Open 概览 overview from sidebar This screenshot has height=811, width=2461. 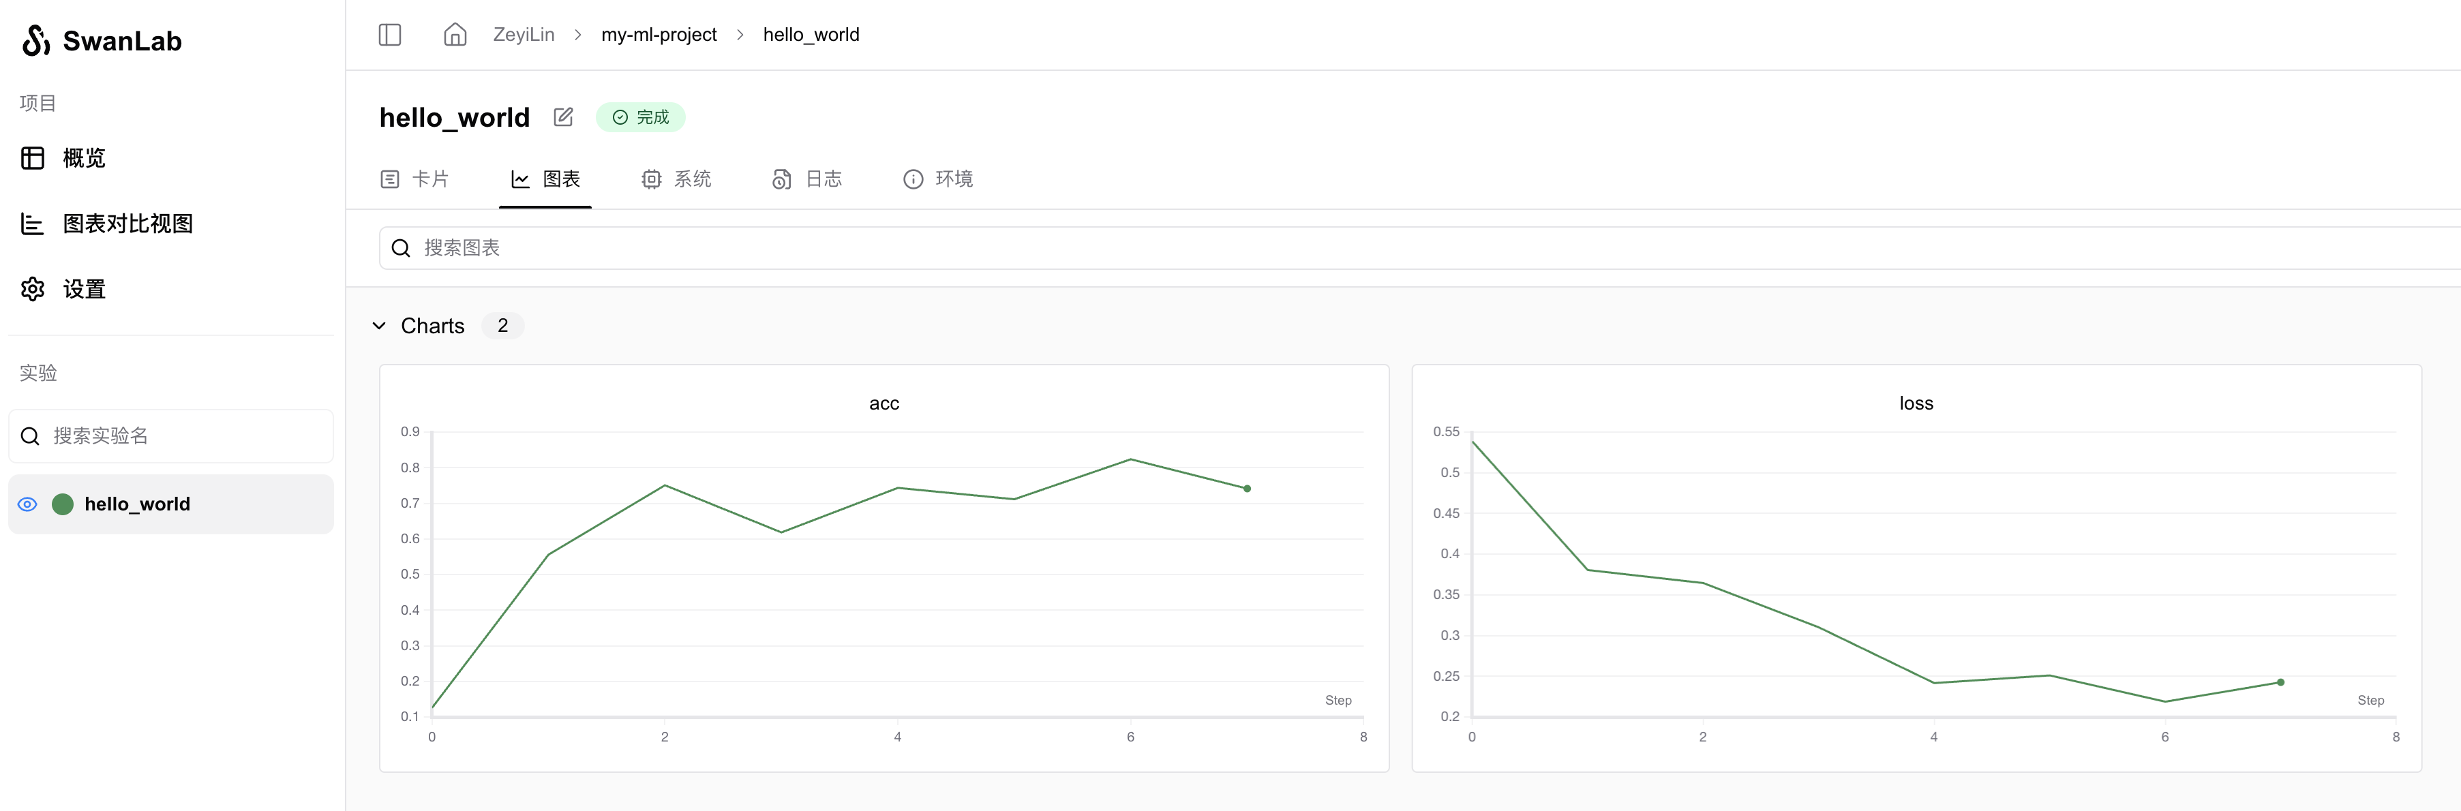[83, 157]
